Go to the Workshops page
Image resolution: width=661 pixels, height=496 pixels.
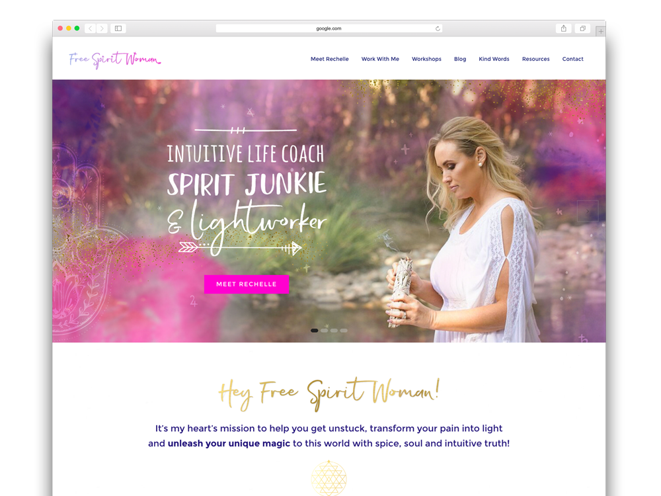click(x=426, y=59)
